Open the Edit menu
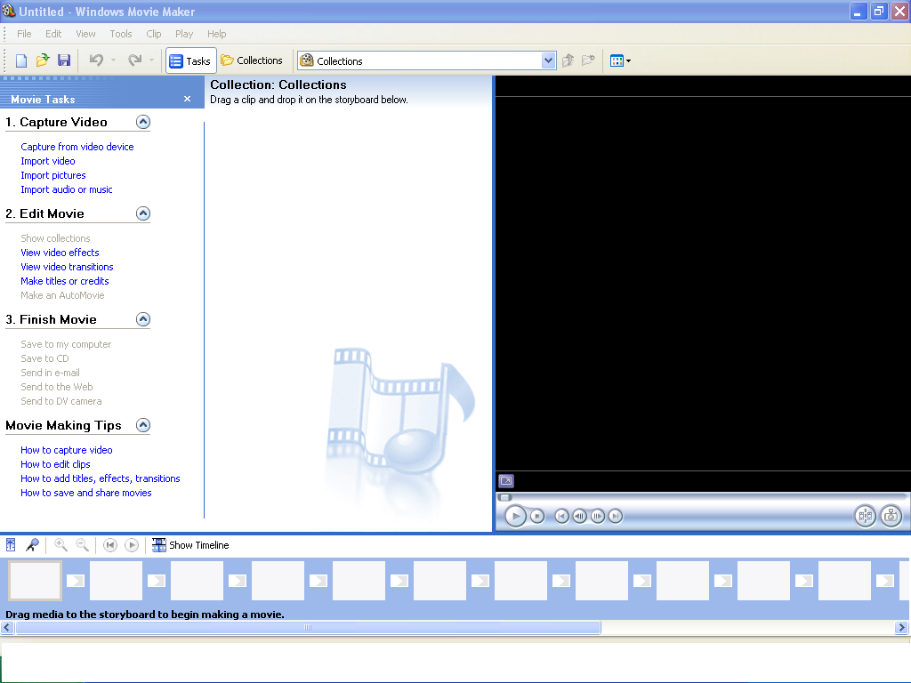This screenshot has height=683, width=911. 53,34
